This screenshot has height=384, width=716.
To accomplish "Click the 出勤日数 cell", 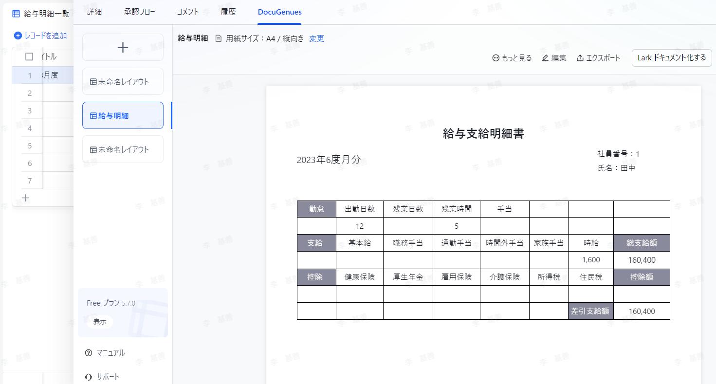I will (360, 209).
